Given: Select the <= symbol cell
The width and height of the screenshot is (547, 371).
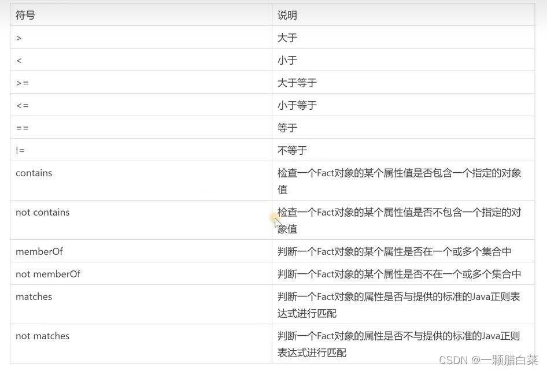Looking at the screenshot, I should tap(141, 105).
